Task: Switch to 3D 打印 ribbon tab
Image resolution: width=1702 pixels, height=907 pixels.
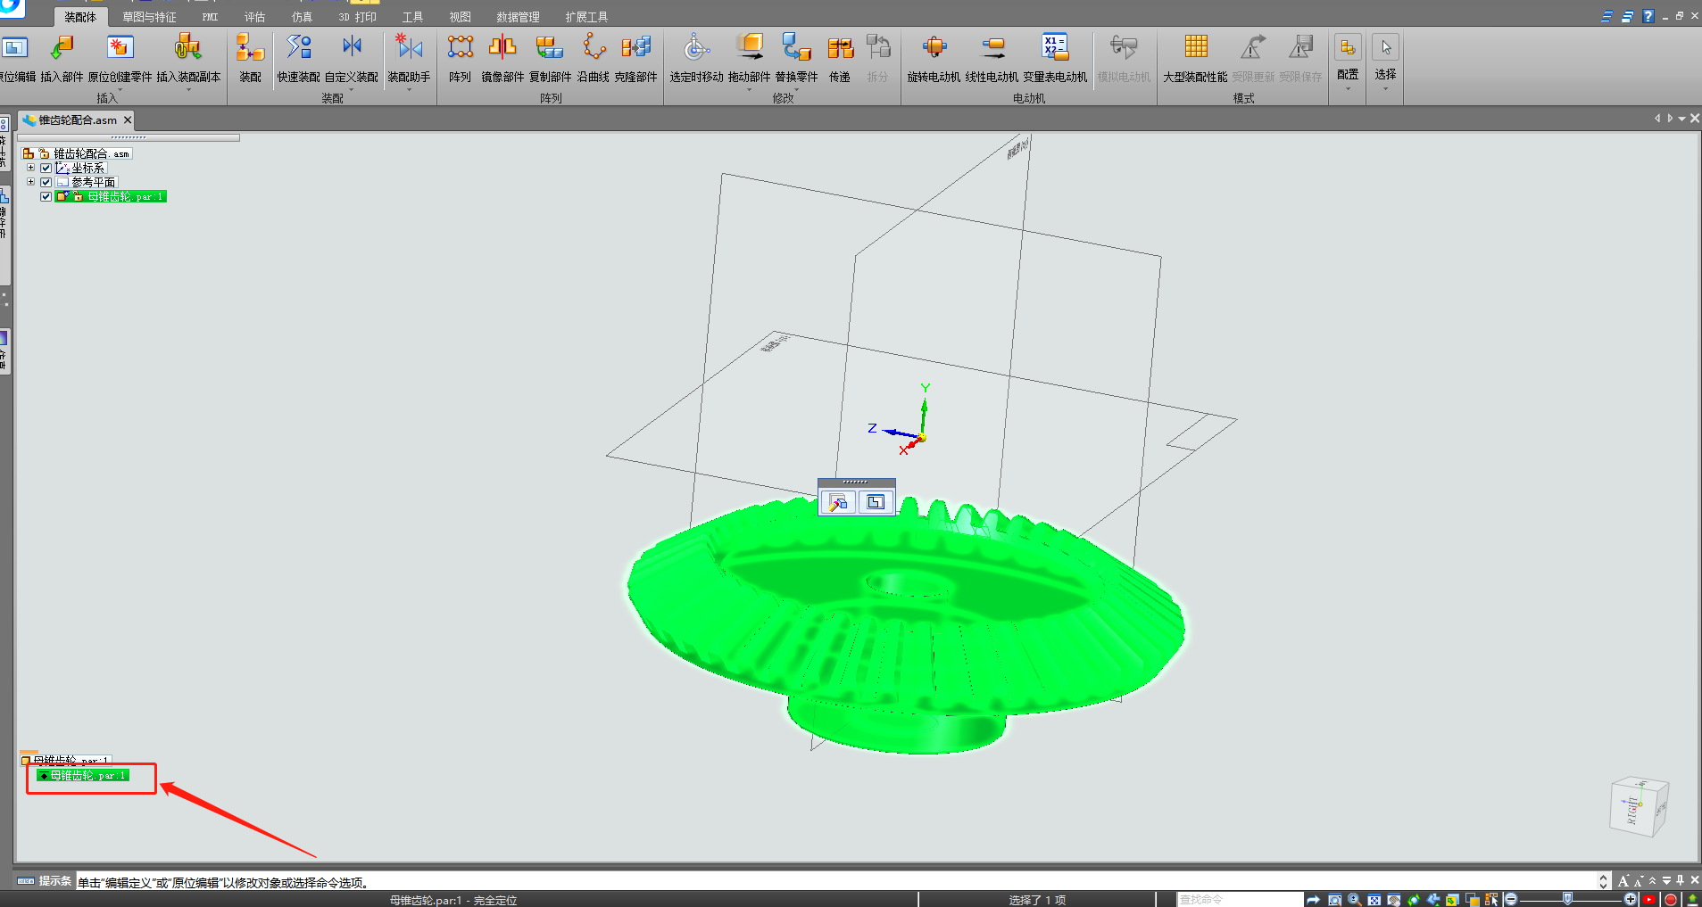Action: (357, 17)
